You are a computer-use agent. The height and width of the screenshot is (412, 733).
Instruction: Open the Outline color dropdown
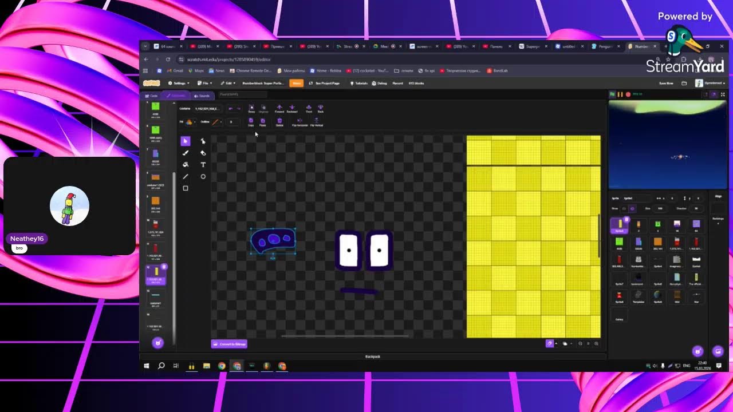(x=216, y=122)
